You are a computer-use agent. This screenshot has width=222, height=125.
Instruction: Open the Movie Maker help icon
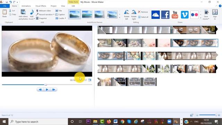tap(220, 6)
